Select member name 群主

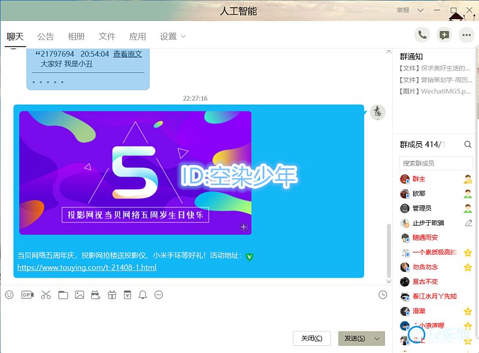click(419, 179)
